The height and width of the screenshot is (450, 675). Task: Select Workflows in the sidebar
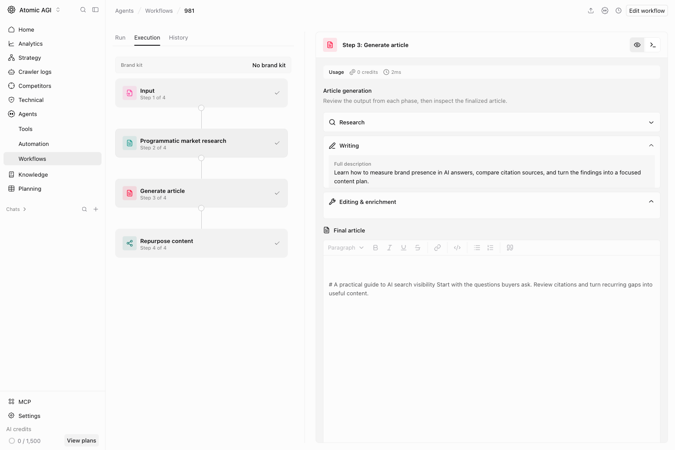click(x=52, y=159)
